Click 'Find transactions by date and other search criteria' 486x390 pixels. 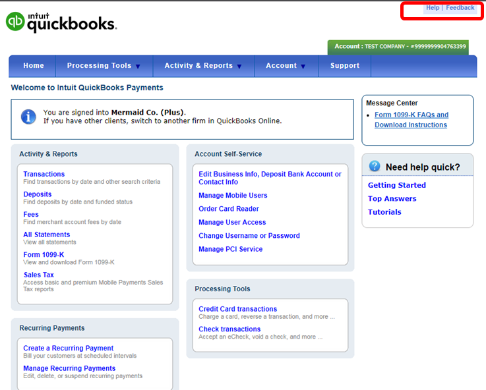tap(92, 182)
